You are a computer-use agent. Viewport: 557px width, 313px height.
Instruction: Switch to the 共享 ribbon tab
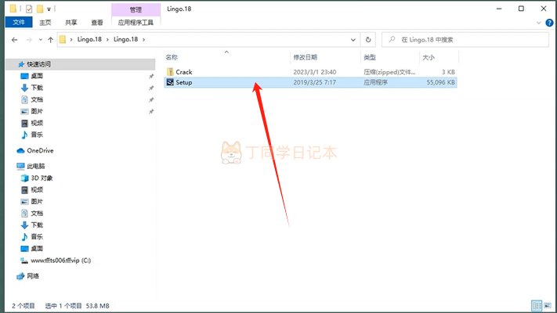(x=71, y=23)
